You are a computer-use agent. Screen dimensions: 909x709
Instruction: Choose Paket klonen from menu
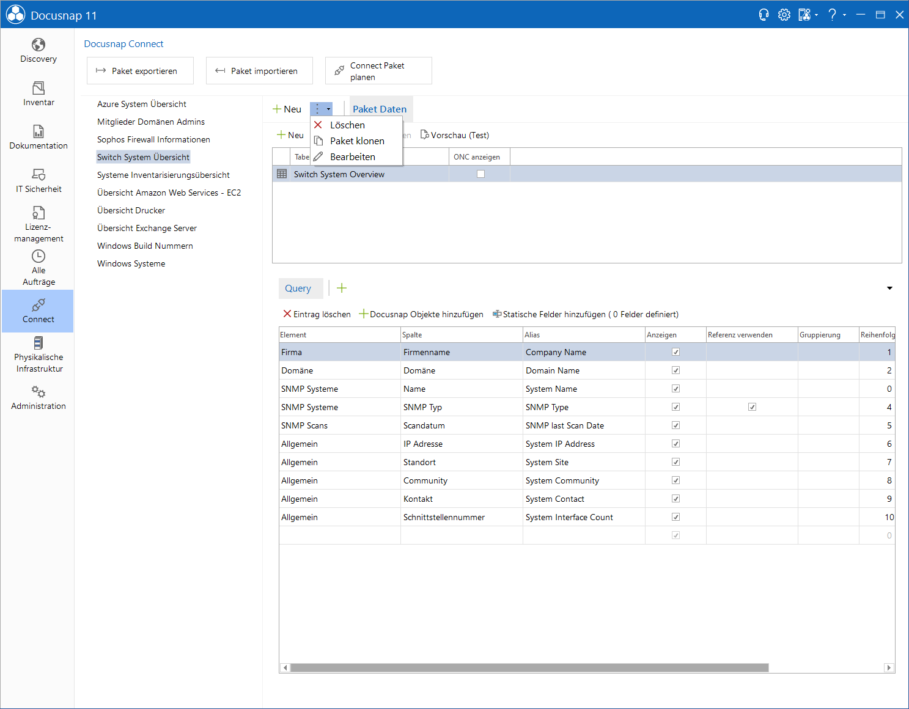coord(356,141)
